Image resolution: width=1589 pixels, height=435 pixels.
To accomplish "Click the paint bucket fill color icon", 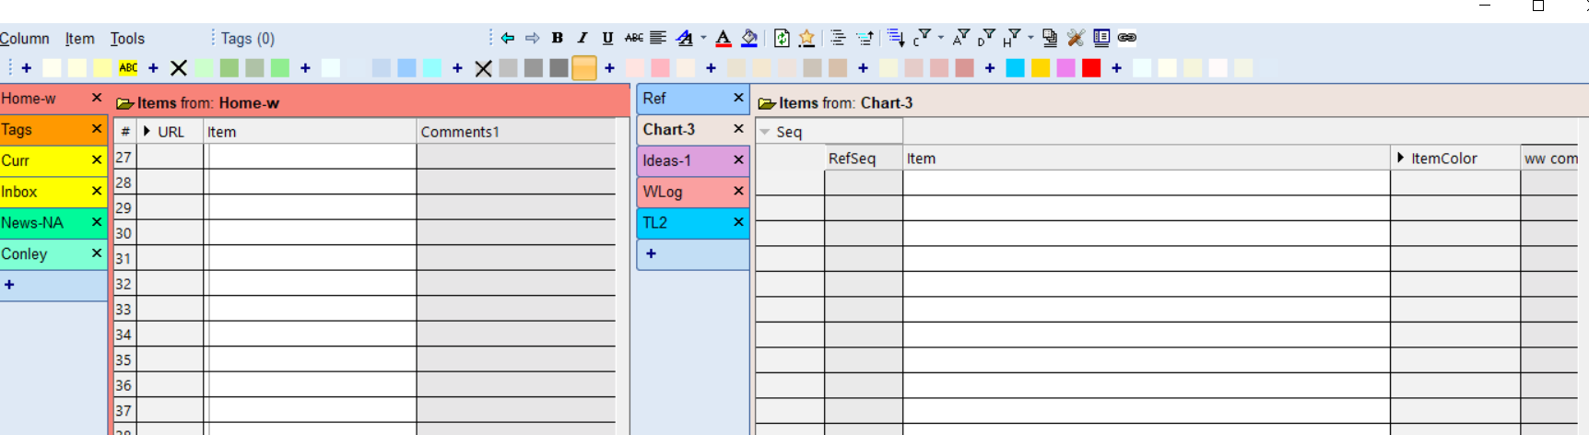I will 749,38.
